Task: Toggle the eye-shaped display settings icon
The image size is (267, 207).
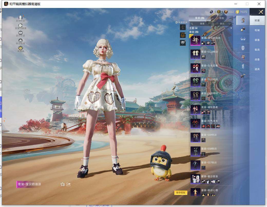Action: point(21,33)
